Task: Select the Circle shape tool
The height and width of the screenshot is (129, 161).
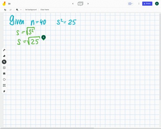Action: 4,80
